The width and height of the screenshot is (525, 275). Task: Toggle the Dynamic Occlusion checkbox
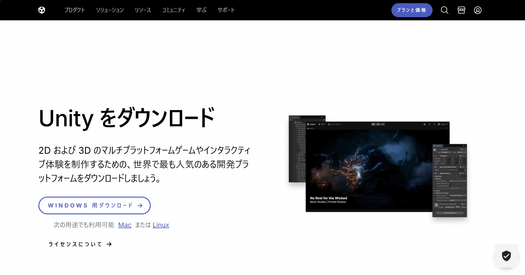pos(450,198)
